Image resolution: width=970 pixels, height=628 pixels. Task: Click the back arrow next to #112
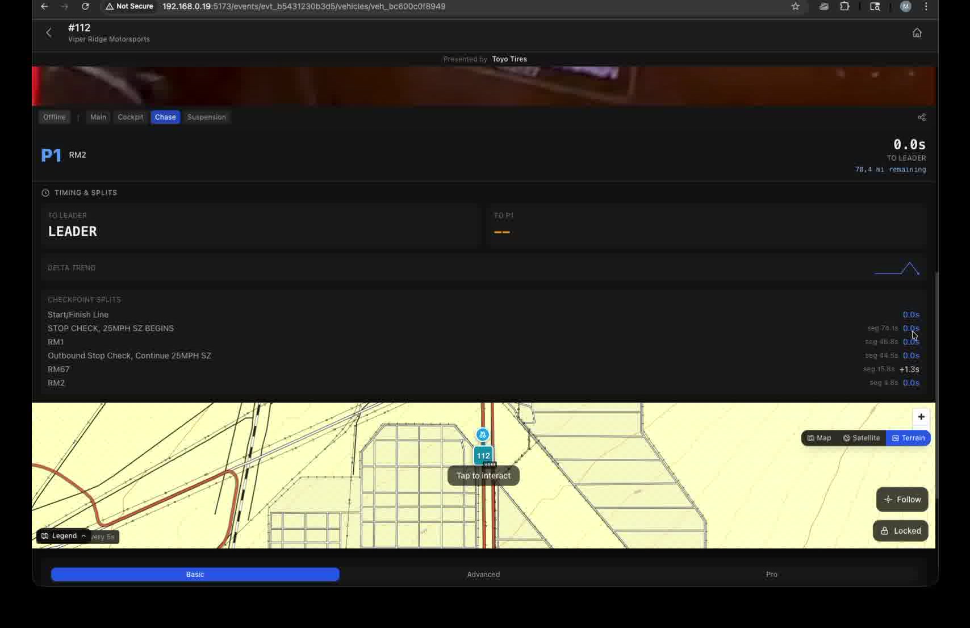(49, 32)
